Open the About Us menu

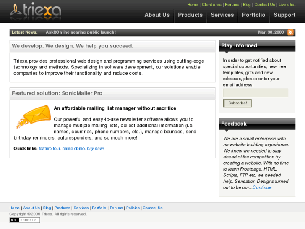(x=157, y=15)
